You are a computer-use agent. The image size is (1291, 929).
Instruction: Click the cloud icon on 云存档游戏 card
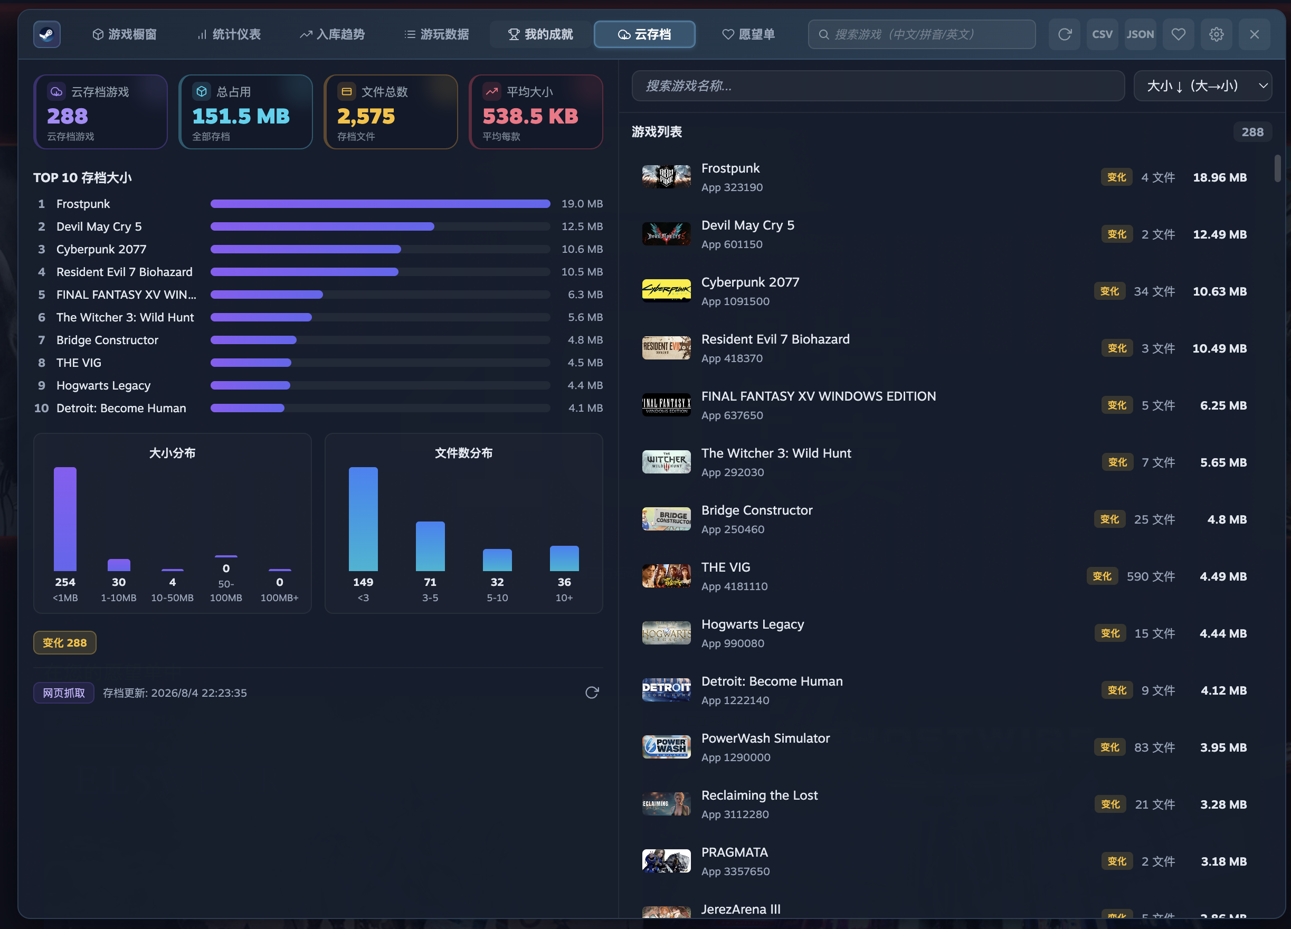click(56, 91)
